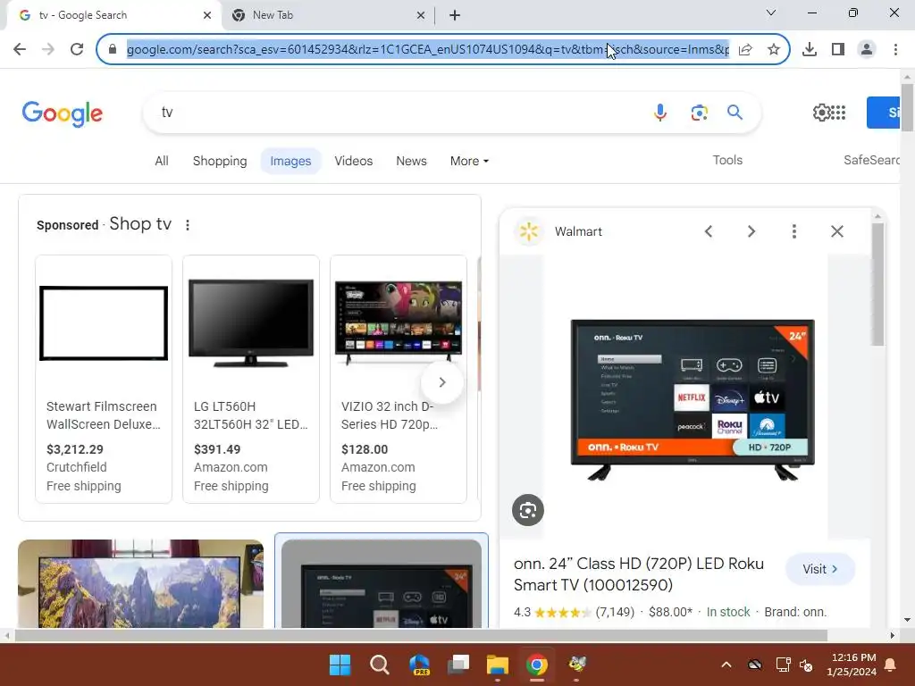Open the Chrome downloads icon

(x=810, y=49)
